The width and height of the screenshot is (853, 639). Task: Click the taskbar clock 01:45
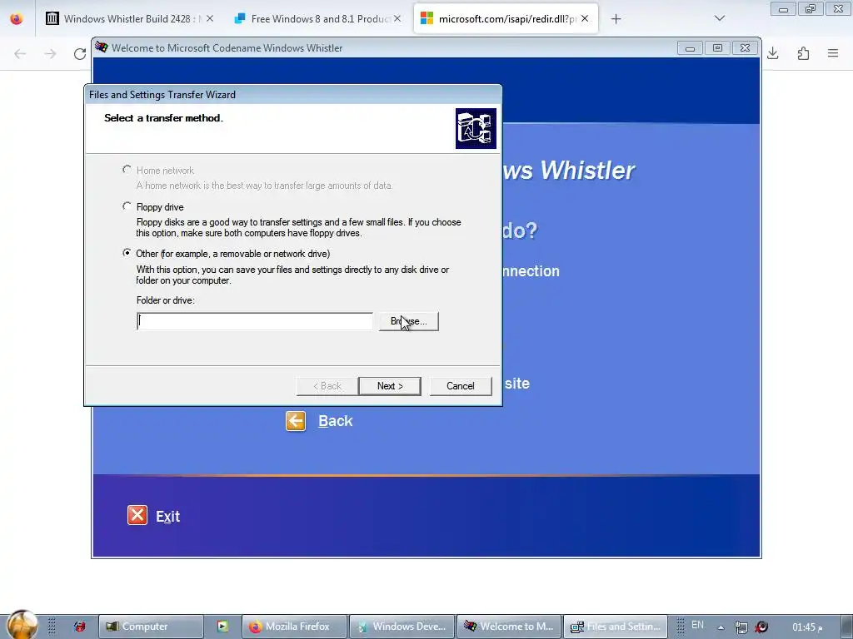tap(807, 627)
